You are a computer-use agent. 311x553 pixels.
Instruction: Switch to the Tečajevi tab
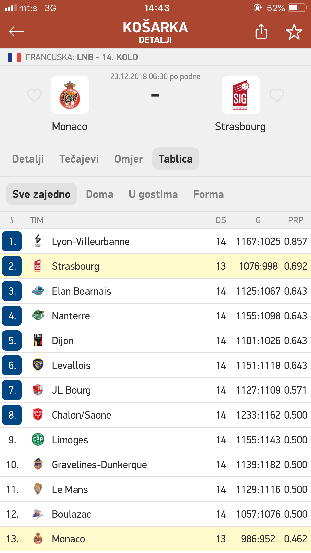pyautogui.click(x=79, y=159)
